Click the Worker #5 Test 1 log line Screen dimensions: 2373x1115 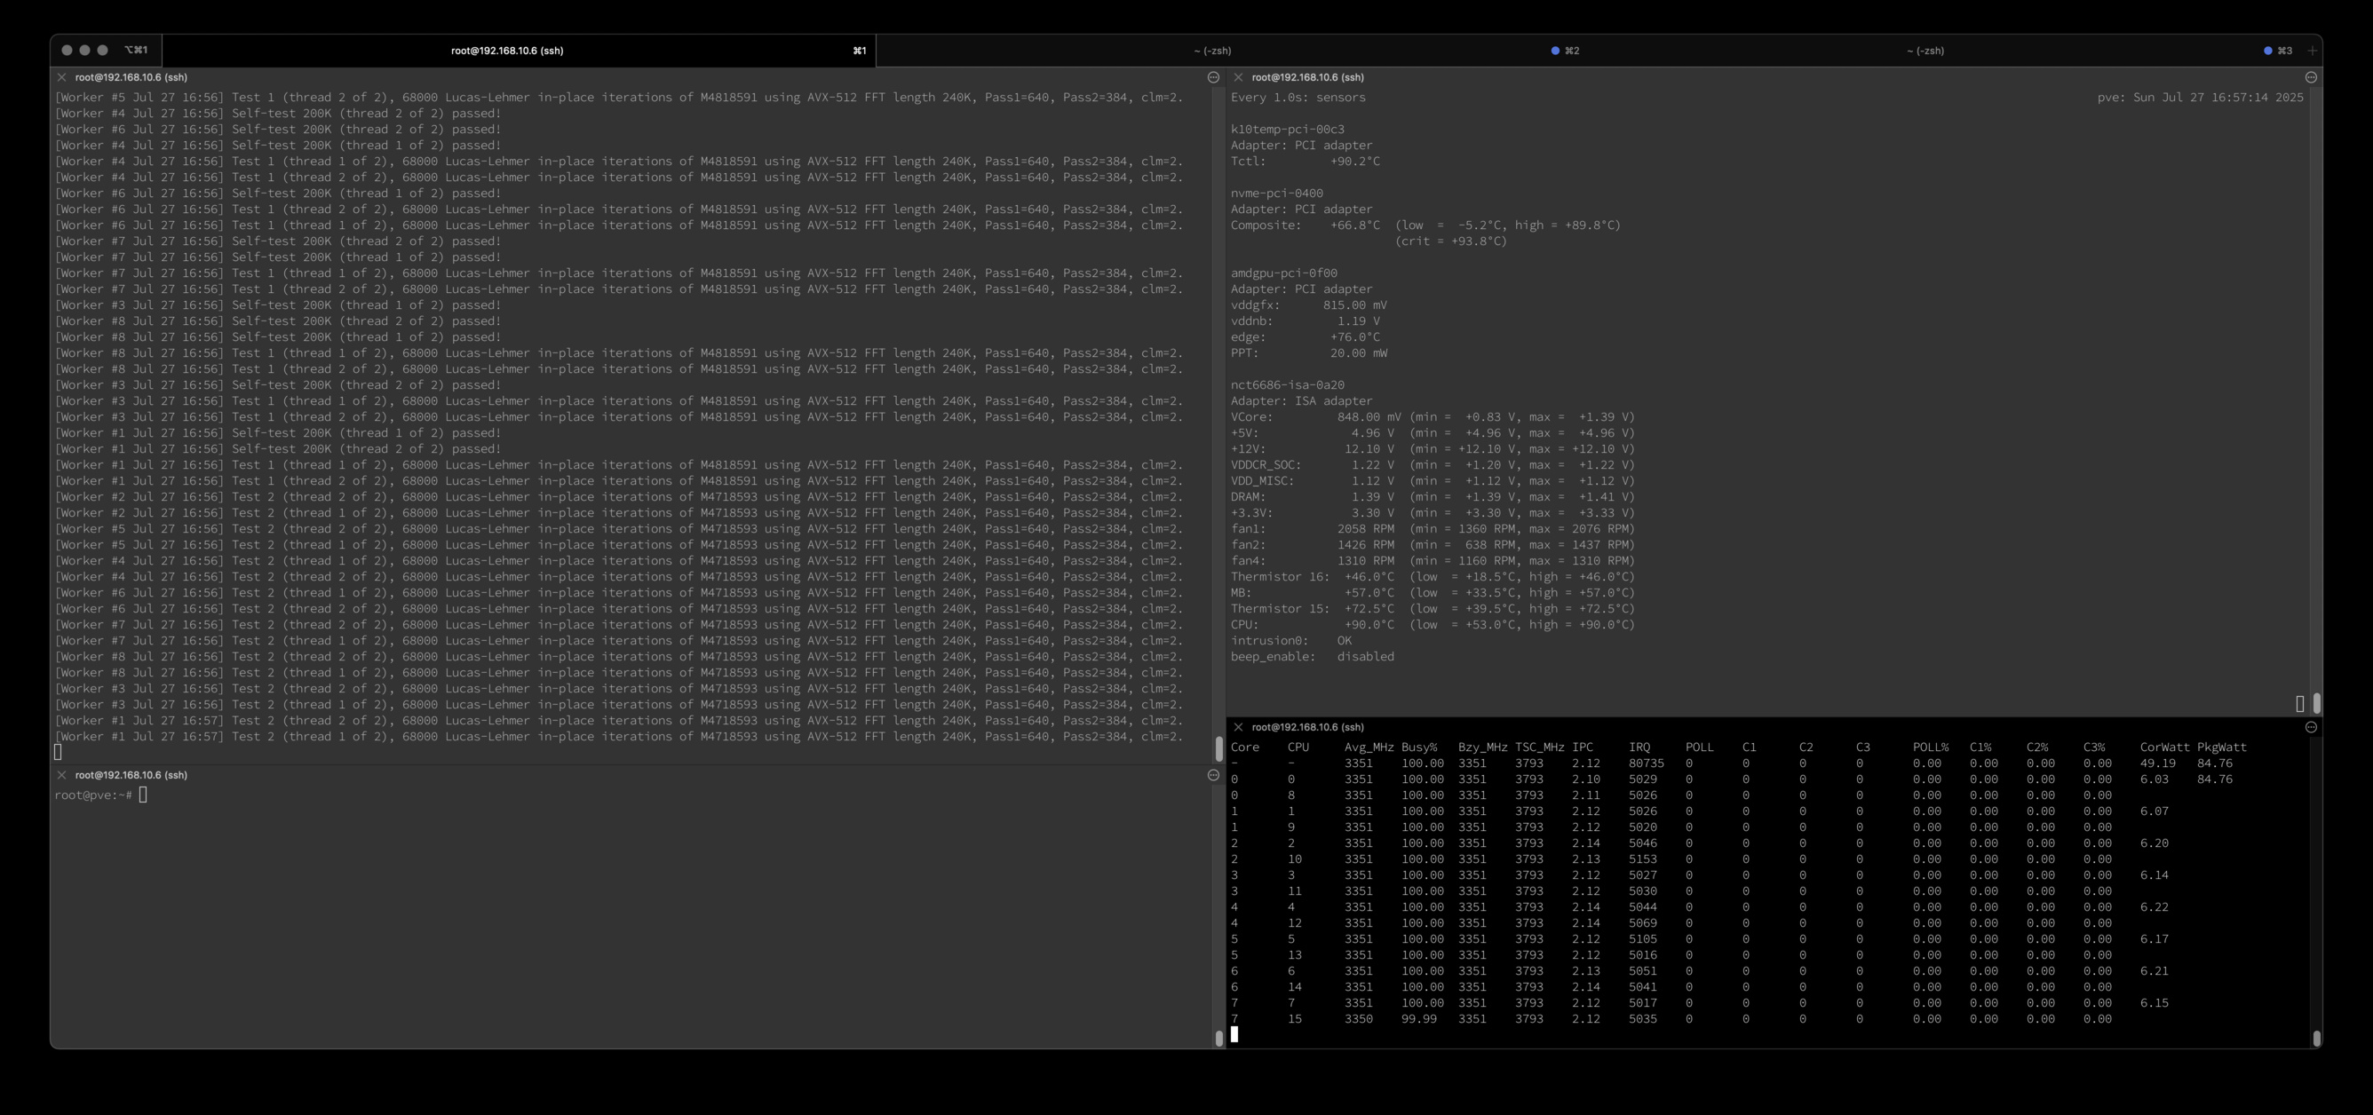click(619, 98)
